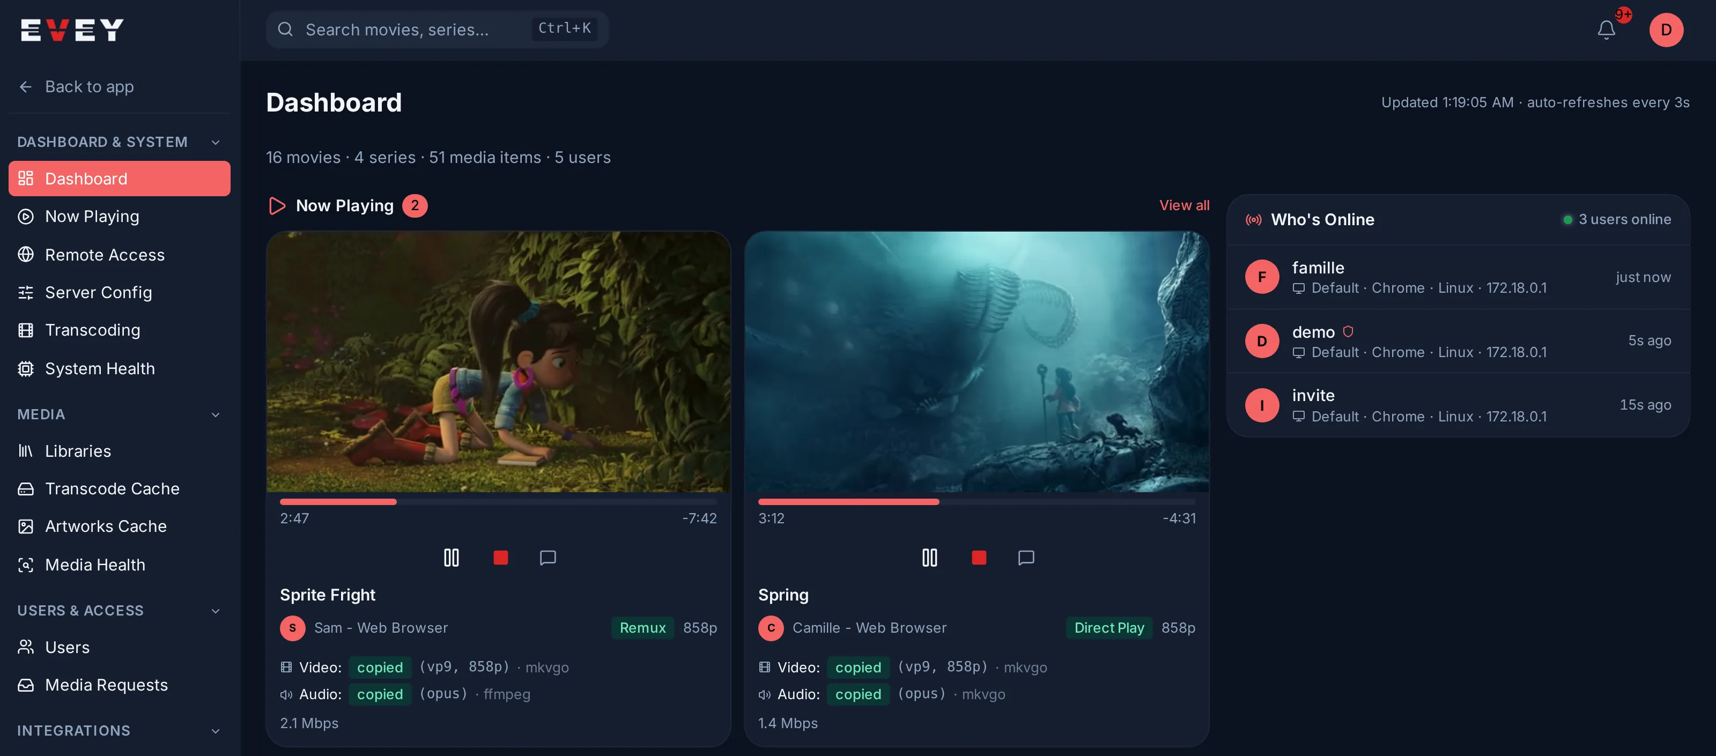Open System Health page
The height and width of the screenshot is (756, 1716).
[119, 368]
